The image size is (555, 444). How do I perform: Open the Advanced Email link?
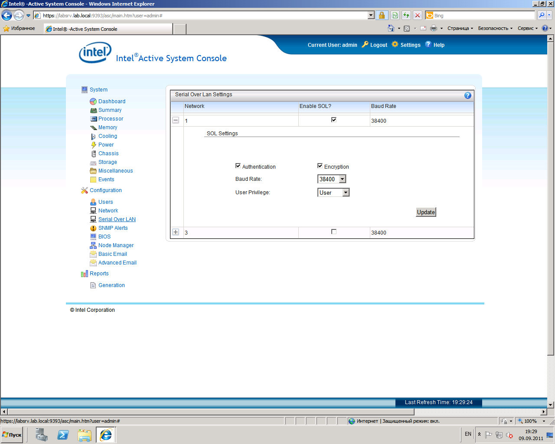(x=117, y=263)
